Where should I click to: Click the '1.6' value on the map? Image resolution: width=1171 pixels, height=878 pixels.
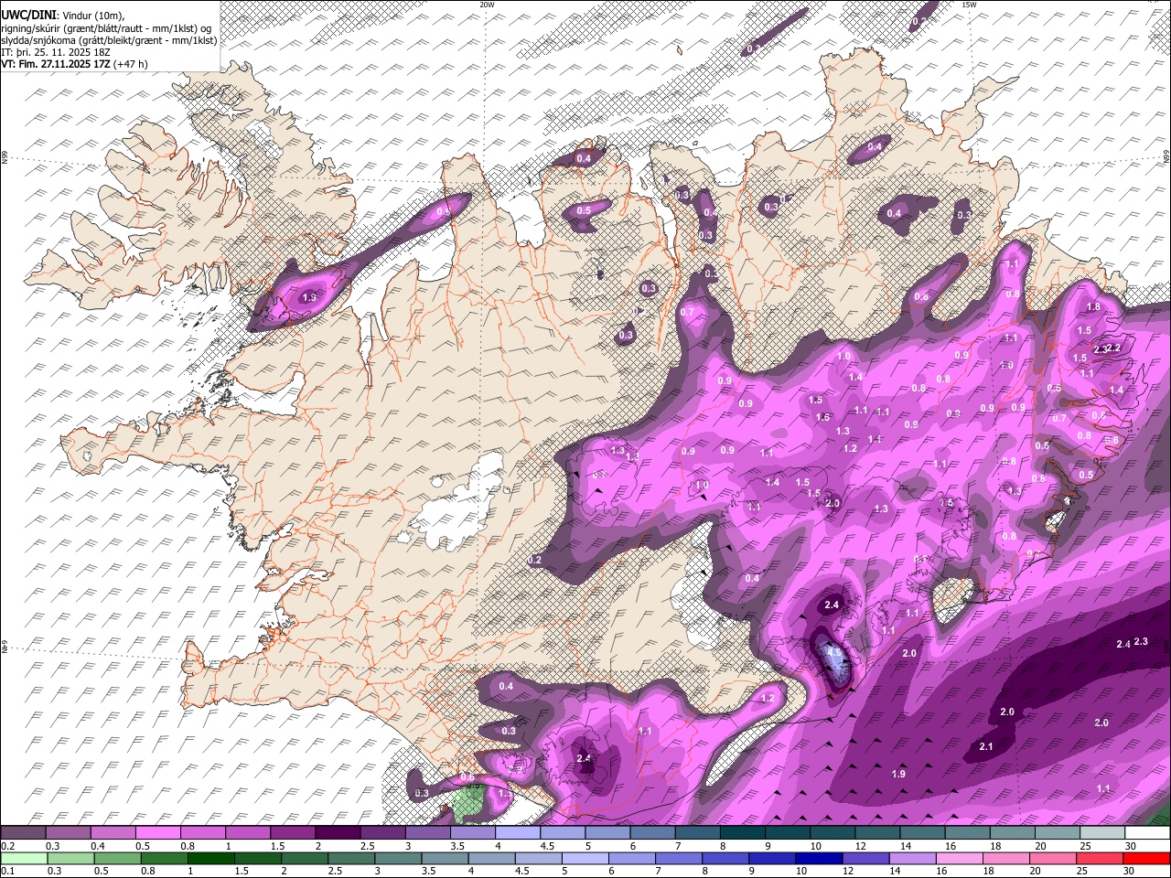[x=822, y=418]
